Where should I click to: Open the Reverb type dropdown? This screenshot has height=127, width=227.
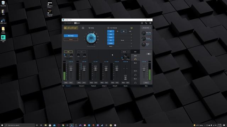(125, 52)
